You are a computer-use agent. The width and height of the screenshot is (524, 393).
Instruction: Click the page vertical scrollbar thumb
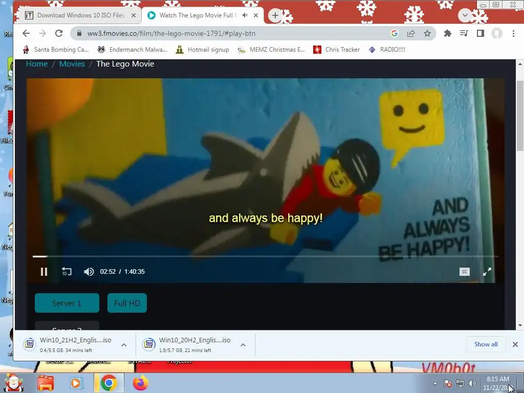pos(520,115)
